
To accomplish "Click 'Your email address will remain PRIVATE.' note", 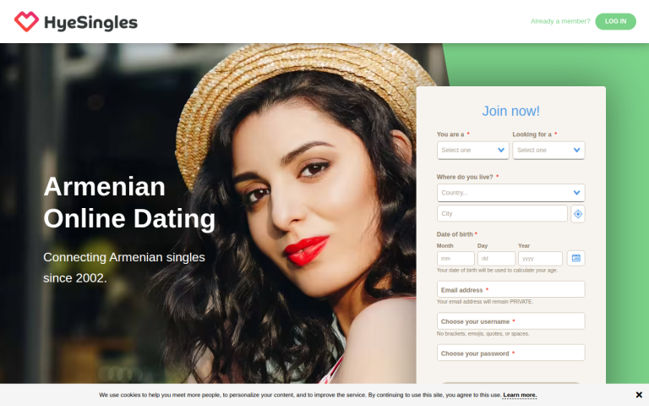I will [485, 302].
